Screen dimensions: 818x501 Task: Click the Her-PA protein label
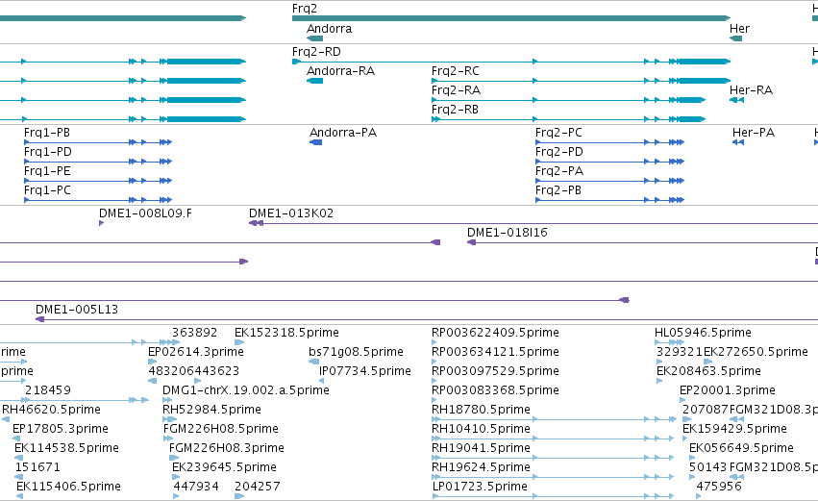[x=754, y=133]
